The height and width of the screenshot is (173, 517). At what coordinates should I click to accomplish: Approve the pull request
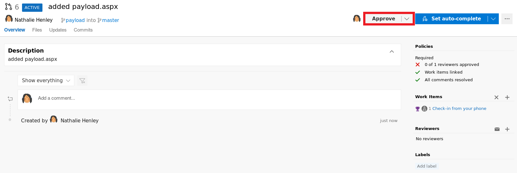click(x=383, y=19)
